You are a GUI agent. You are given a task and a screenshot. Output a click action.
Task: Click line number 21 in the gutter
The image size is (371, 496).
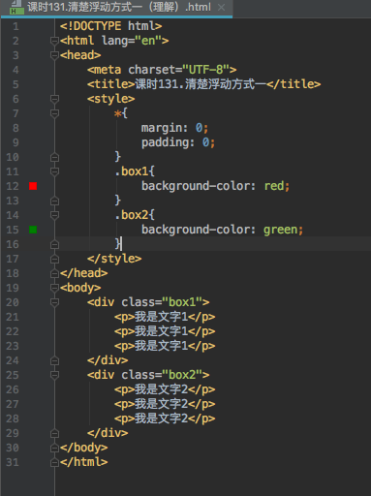coord(13,317)
